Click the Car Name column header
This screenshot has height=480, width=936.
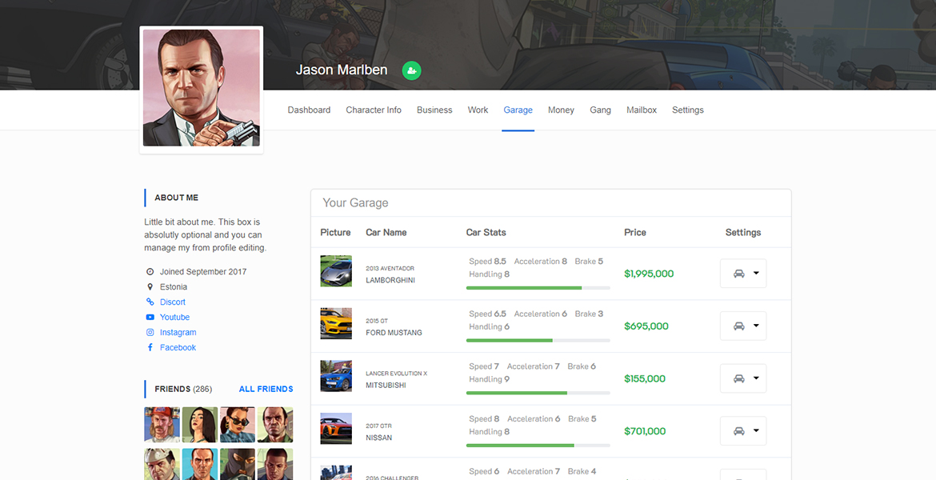point(386,232)
